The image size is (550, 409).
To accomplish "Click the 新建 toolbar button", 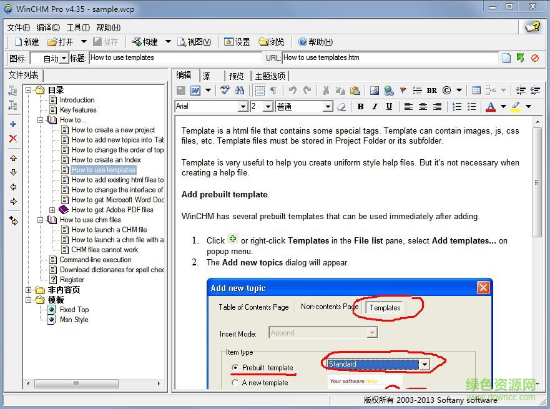I will [x=26, y=42].
